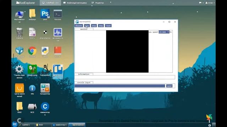The image size is (227, 127).
Task: Switch to the Редактор tab
Action: (x=98, y=3)
